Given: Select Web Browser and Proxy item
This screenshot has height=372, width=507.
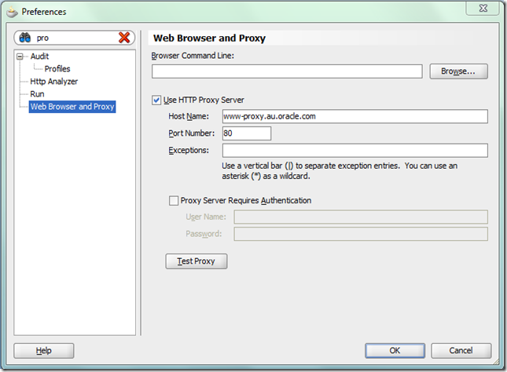Looking at the screenshot, I should [x=72, y=107].
